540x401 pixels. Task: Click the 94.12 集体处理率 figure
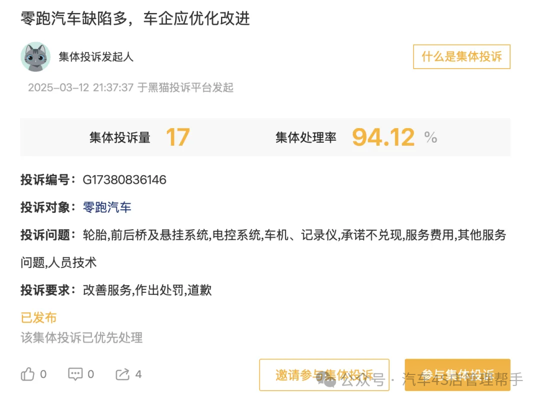click(383, 137)
